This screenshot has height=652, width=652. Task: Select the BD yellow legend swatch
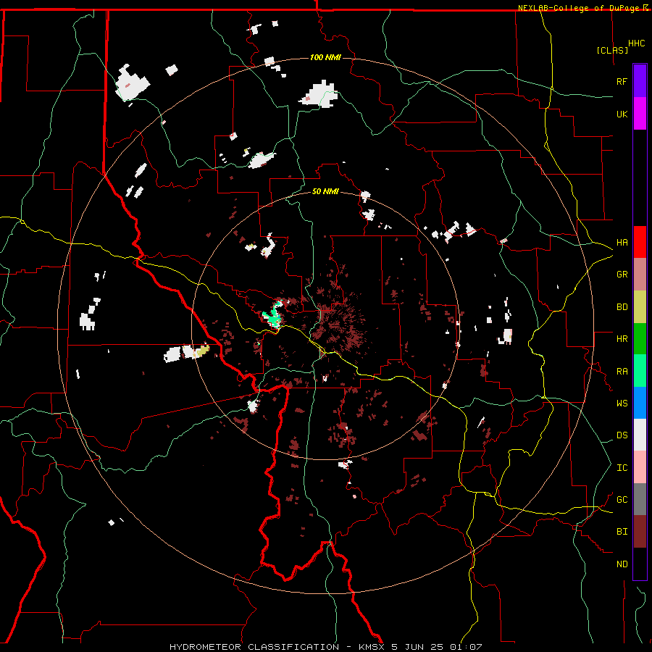coord(640,306)
